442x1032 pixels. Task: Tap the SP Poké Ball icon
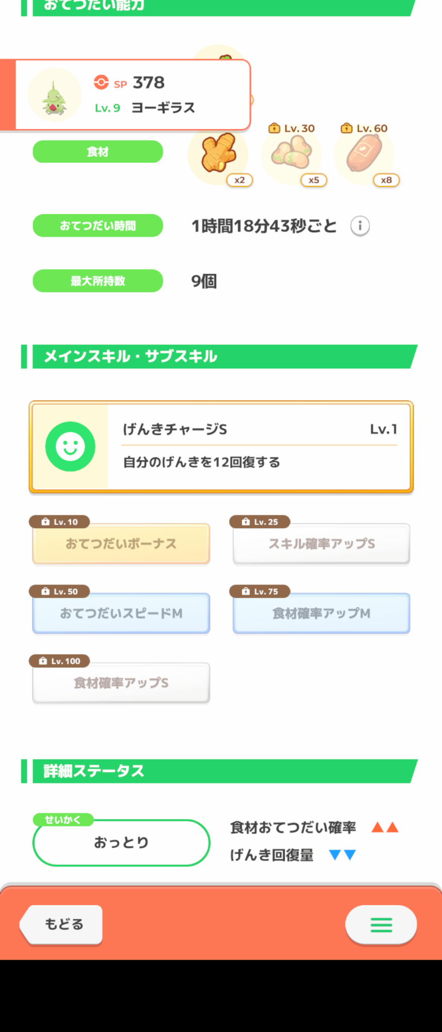tap(101, 83)
